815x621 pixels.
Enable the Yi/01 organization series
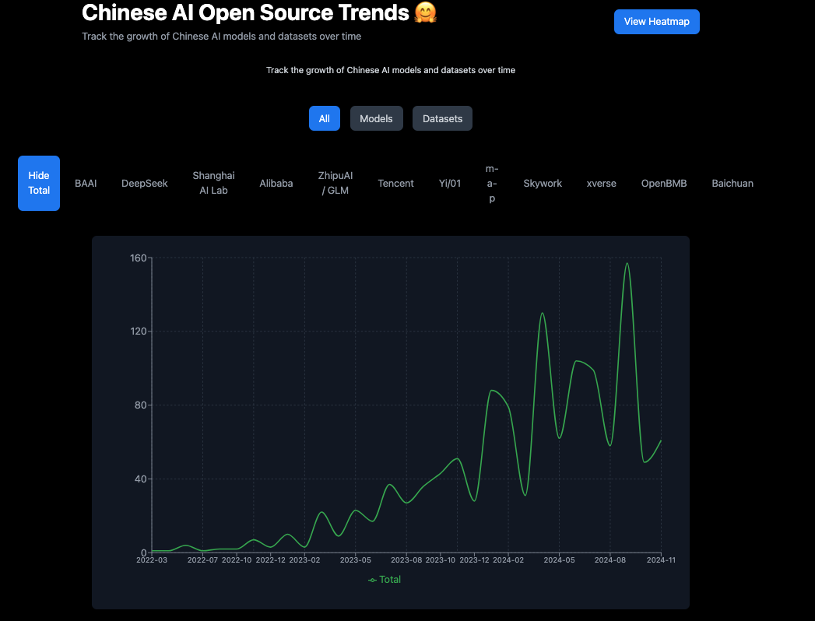(x=450, y=184)
